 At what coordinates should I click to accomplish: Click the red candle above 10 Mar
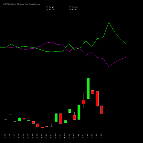74,117
